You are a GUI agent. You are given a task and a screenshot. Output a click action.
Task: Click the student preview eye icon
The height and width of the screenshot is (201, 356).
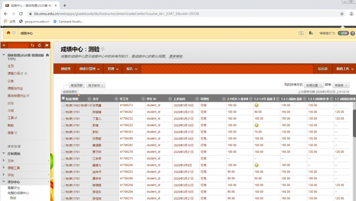click(301, 33)
